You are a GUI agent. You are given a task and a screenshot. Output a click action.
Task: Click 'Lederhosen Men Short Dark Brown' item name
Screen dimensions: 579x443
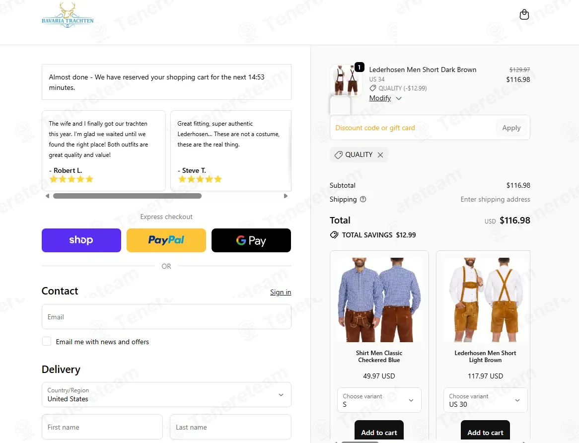[x=423, y=70]
